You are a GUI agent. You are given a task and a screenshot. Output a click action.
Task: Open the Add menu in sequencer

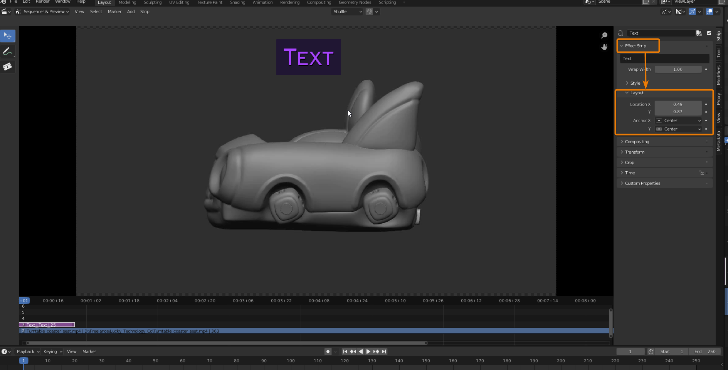coord(131,12)
